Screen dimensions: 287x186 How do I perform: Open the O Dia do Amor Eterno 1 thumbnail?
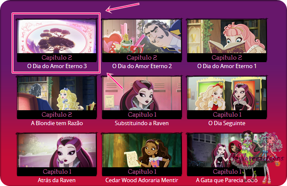227,36
